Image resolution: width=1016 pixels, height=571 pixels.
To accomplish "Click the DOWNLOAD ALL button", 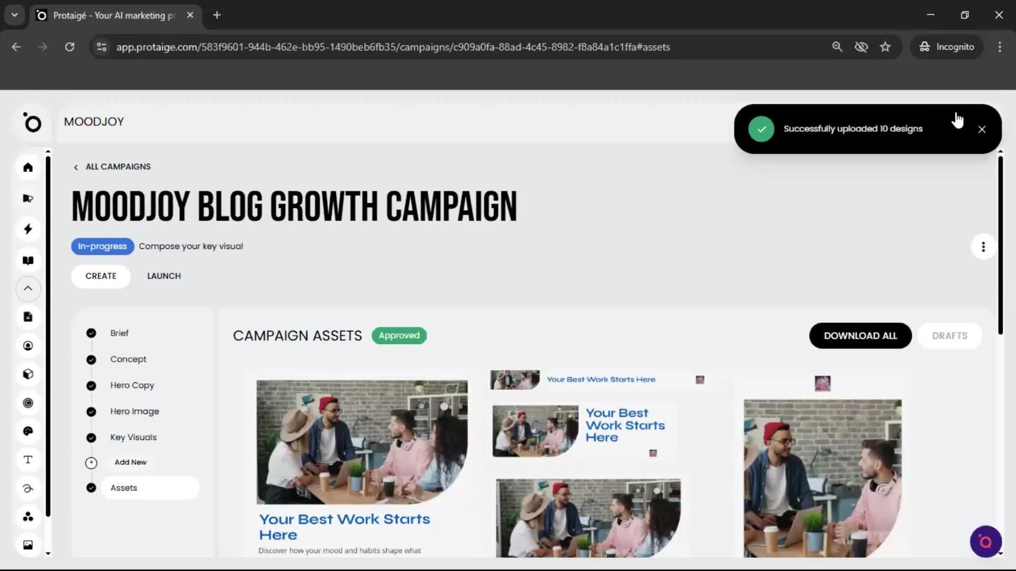I will (x=860, y=335).
